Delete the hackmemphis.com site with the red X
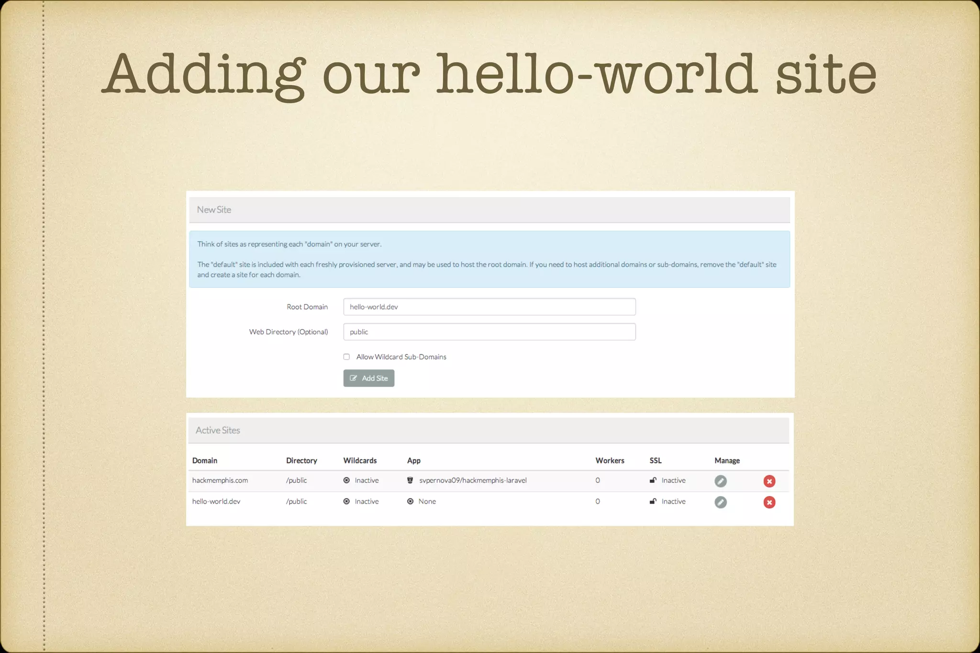 [769, 481]
